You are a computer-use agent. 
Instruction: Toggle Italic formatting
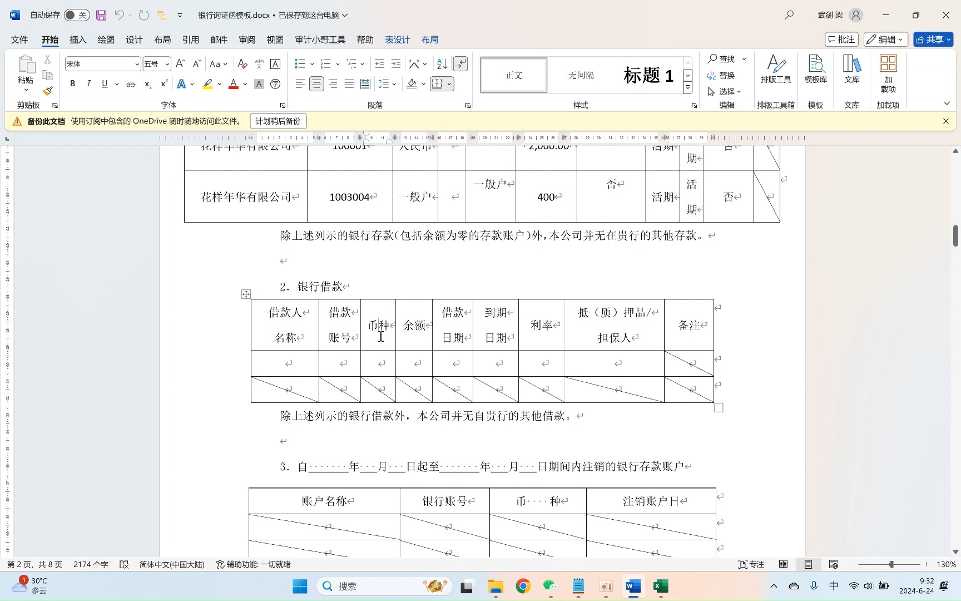[x=88, y=84]
